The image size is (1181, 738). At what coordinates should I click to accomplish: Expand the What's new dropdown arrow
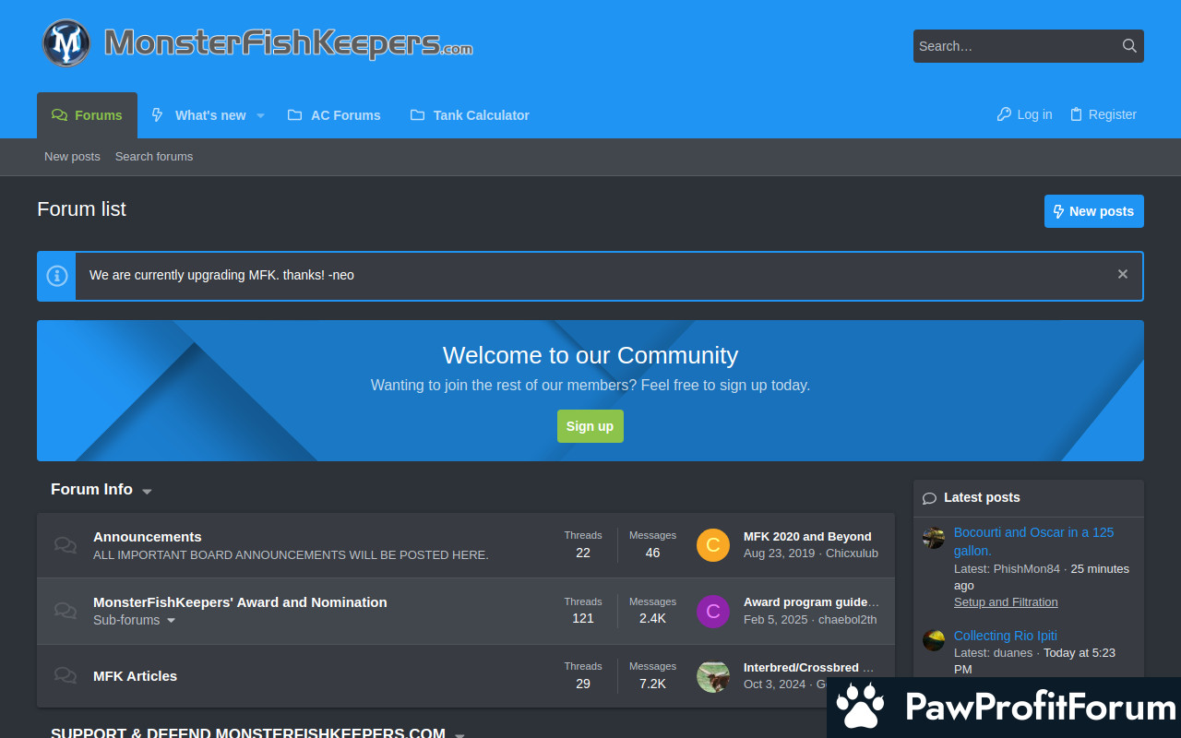tap(260, 115)
